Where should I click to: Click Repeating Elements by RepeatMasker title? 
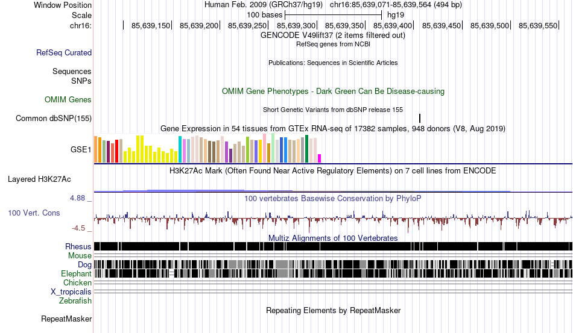click(333, 310)
